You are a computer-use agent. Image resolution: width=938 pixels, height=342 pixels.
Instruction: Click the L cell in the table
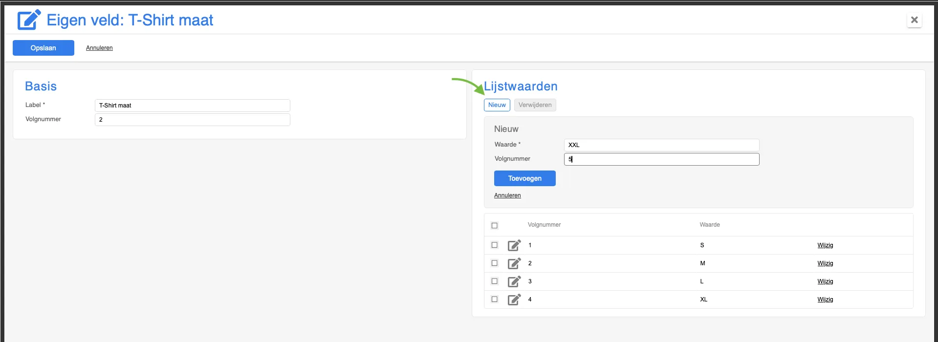pos(701,281)
